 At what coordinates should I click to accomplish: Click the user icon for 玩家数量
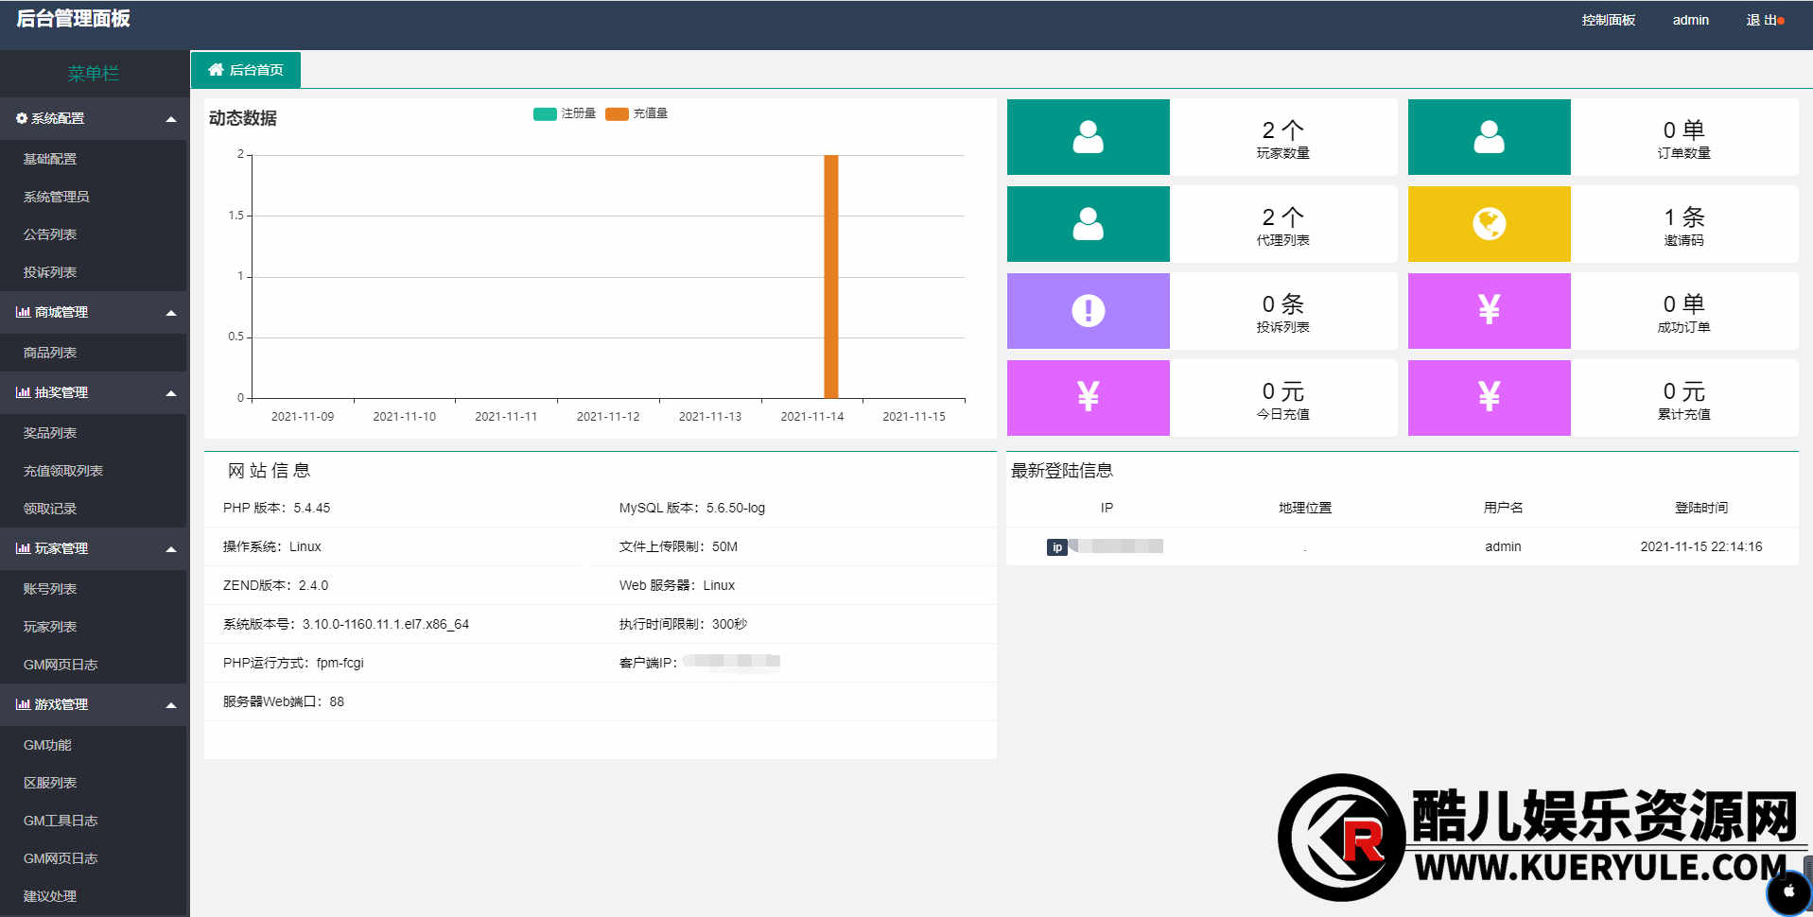[x=1088, y=137]
